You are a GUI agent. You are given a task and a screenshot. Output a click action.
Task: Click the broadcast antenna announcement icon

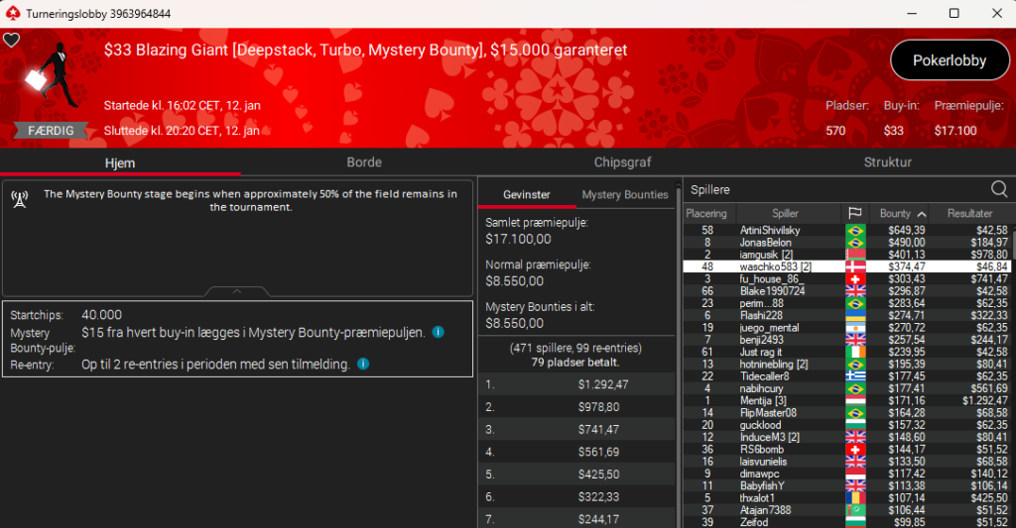[19, 199]
